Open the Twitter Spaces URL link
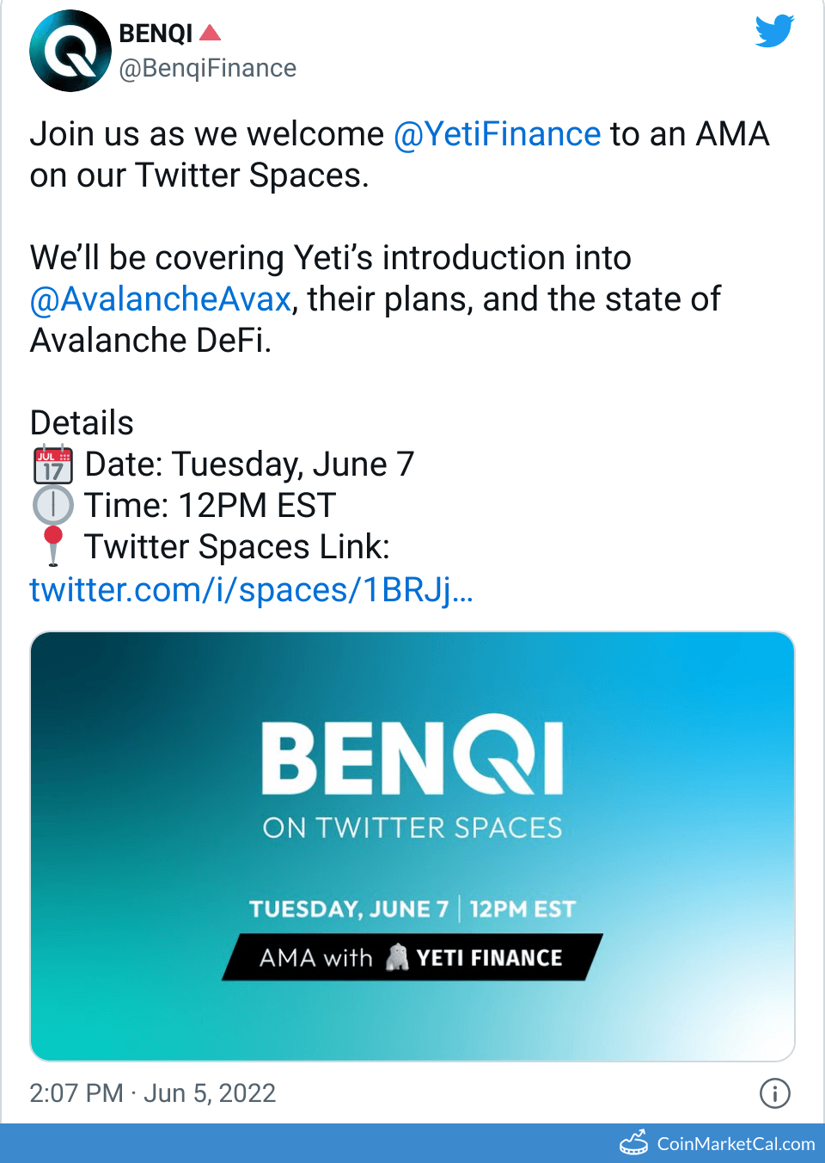The image size is (825, 1163). [251, 590]
